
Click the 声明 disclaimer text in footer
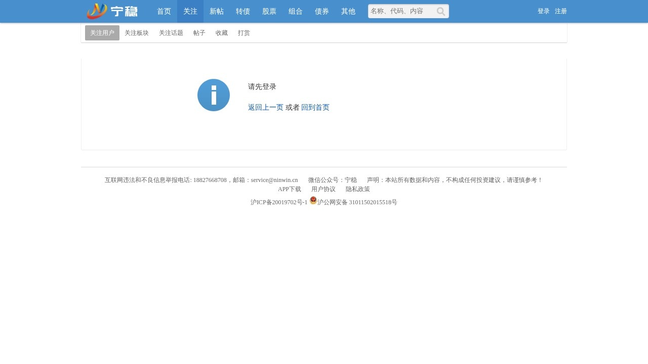(x=455, y=180)
